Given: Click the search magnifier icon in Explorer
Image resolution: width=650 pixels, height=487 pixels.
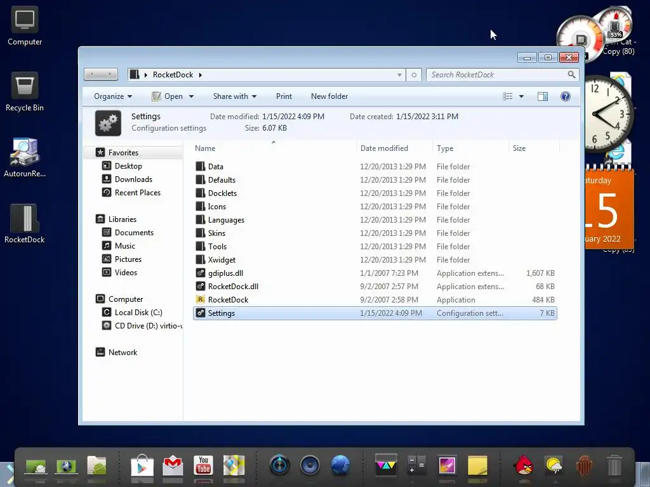Looking at the screenshot, I should [571, 75].
